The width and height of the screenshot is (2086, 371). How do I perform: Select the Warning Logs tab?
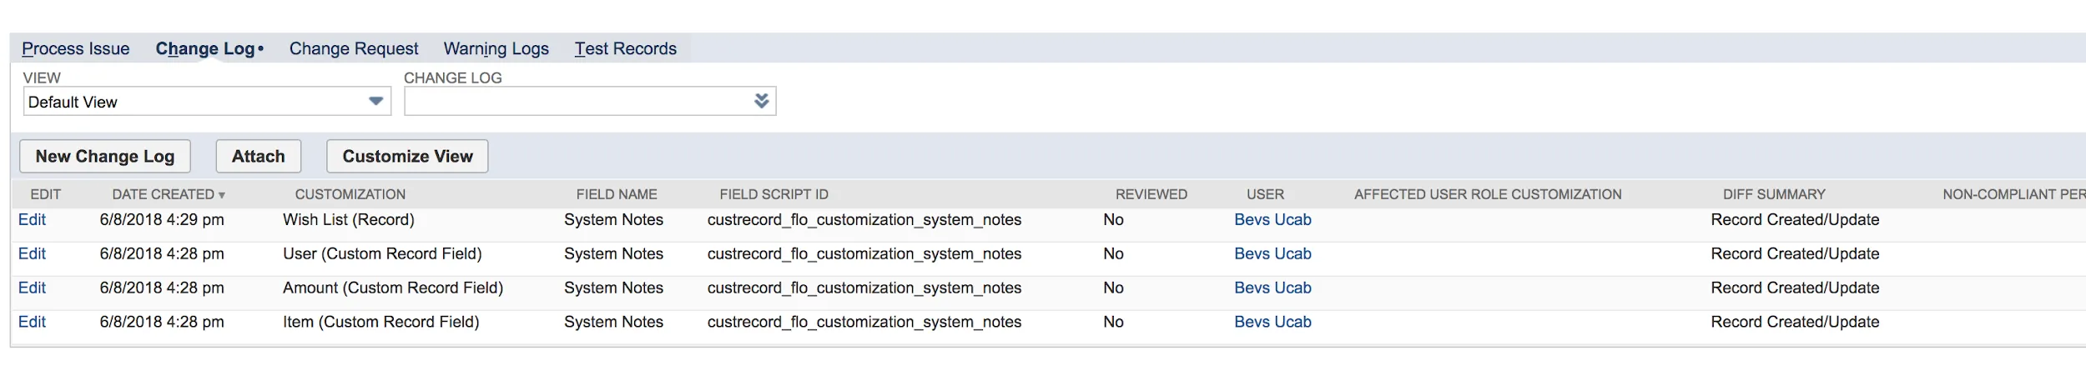(x=496, y=49)
